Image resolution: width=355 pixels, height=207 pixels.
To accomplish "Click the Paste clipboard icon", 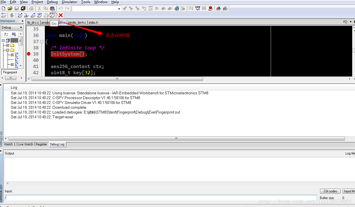I will click(x=52, y=8).
